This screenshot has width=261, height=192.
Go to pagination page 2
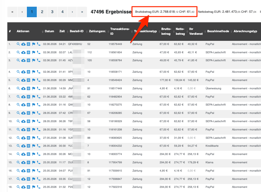point(42,12)
